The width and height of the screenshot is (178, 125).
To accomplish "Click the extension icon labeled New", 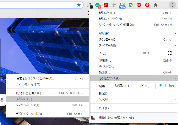I will 122,5.
